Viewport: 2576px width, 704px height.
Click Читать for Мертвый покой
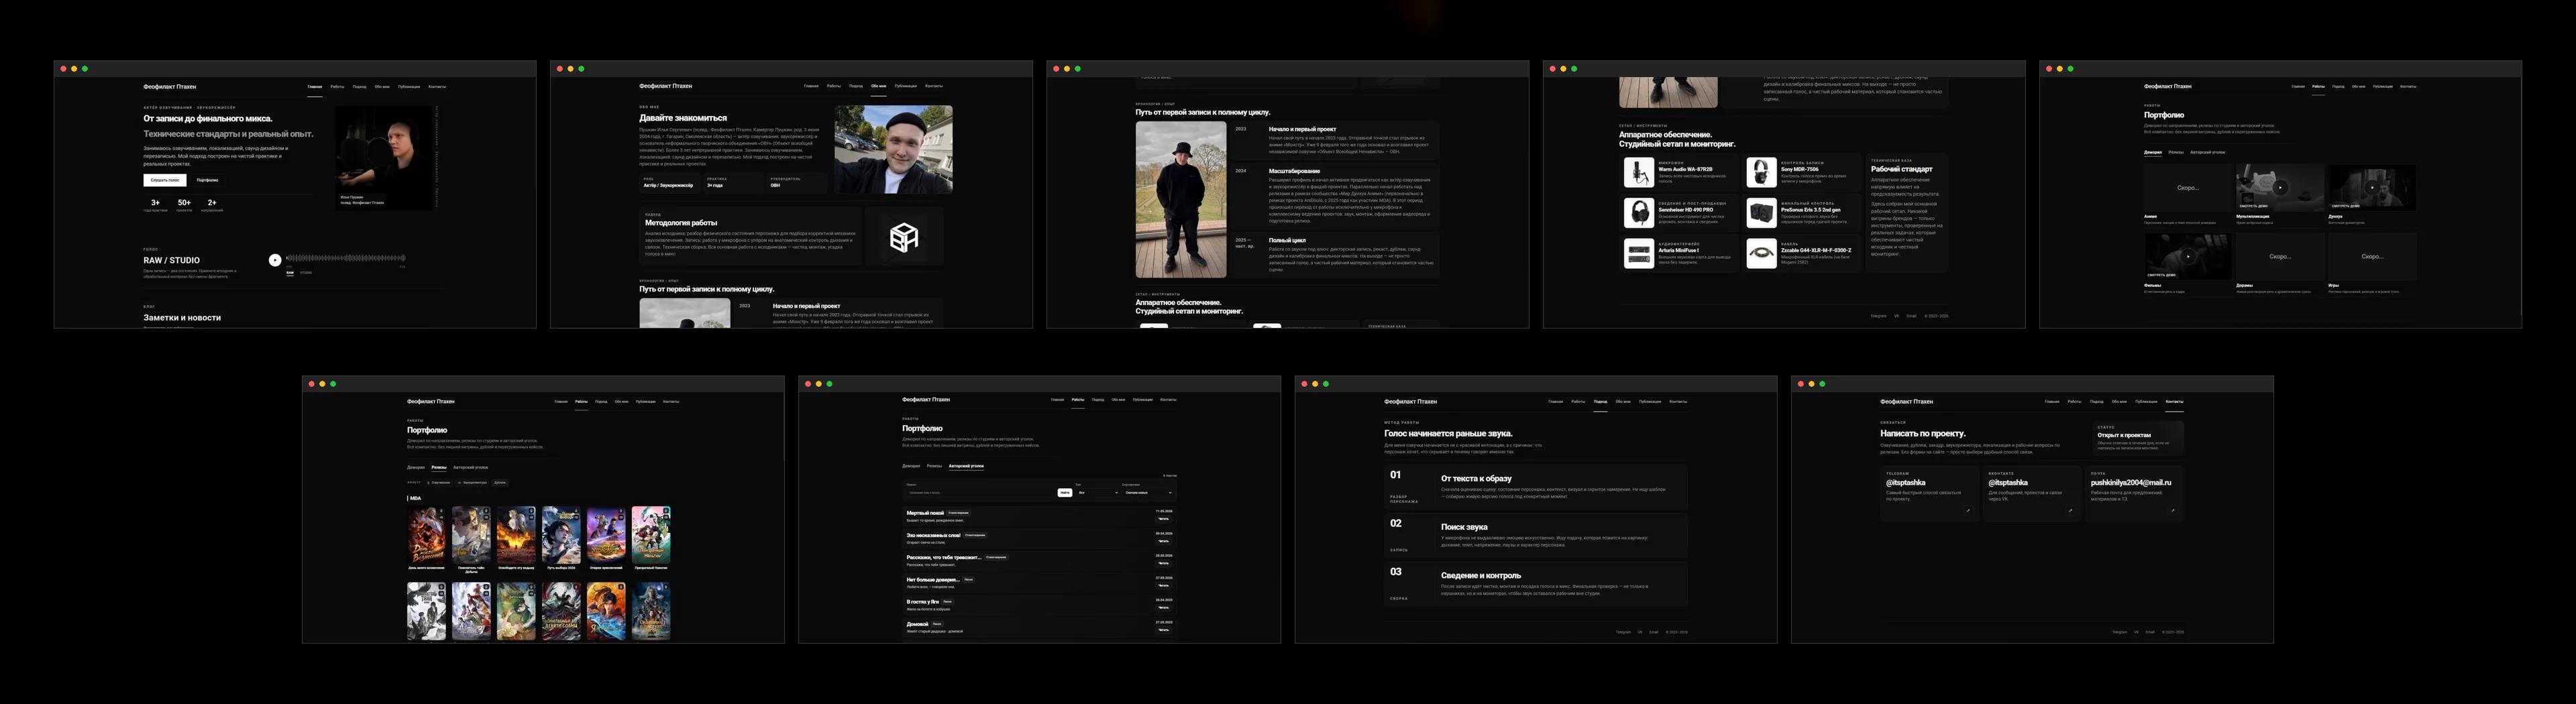tap(1163, 519)
